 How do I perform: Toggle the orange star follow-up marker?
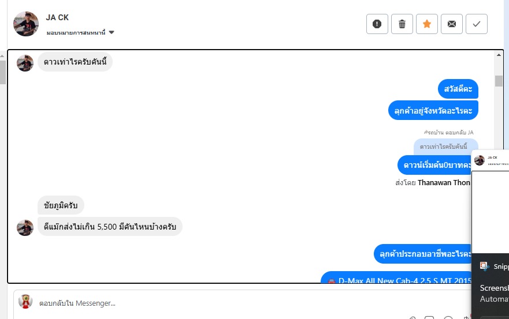(427, 24)
